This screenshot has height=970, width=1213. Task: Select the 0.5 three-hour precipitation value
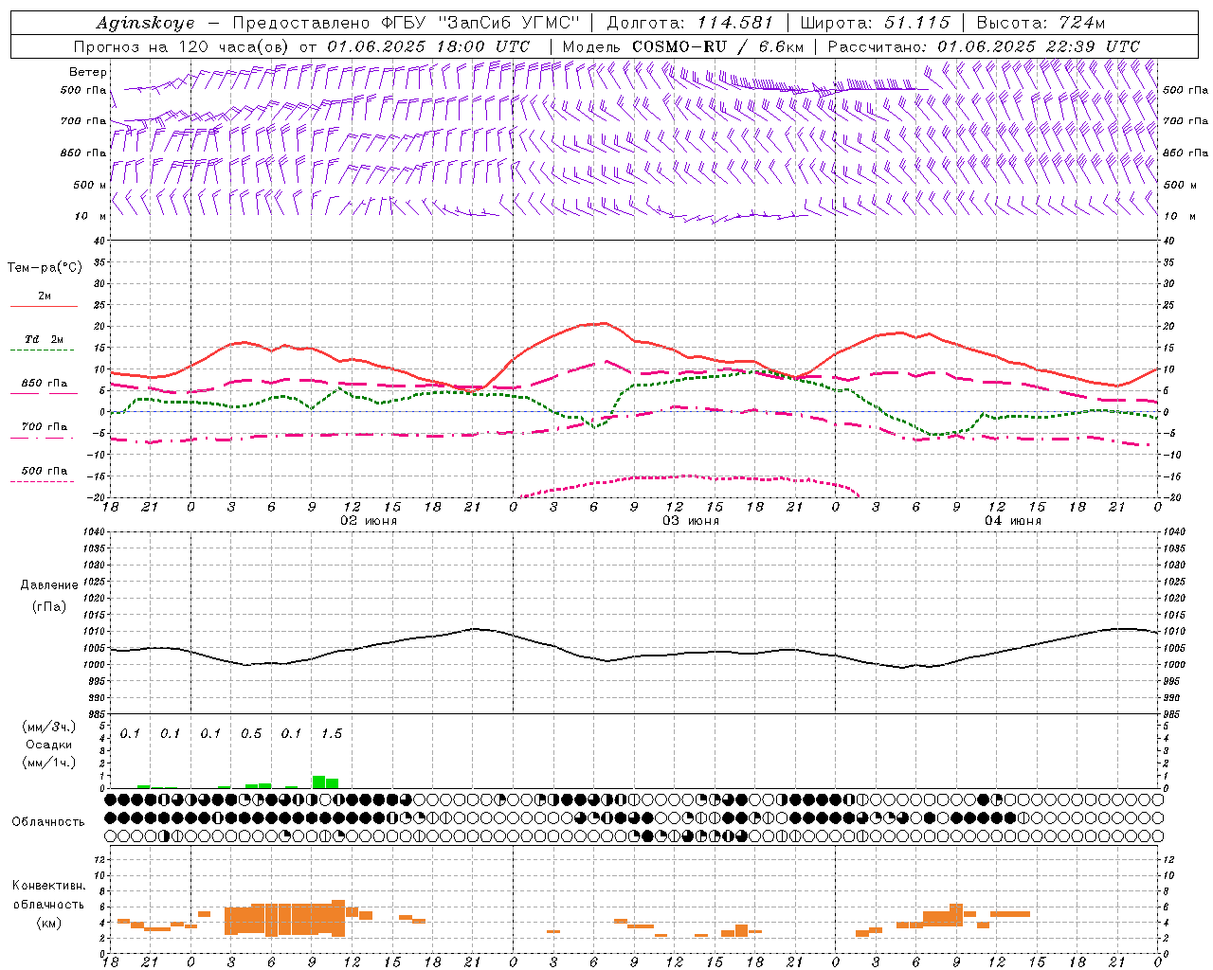[251, 734]
